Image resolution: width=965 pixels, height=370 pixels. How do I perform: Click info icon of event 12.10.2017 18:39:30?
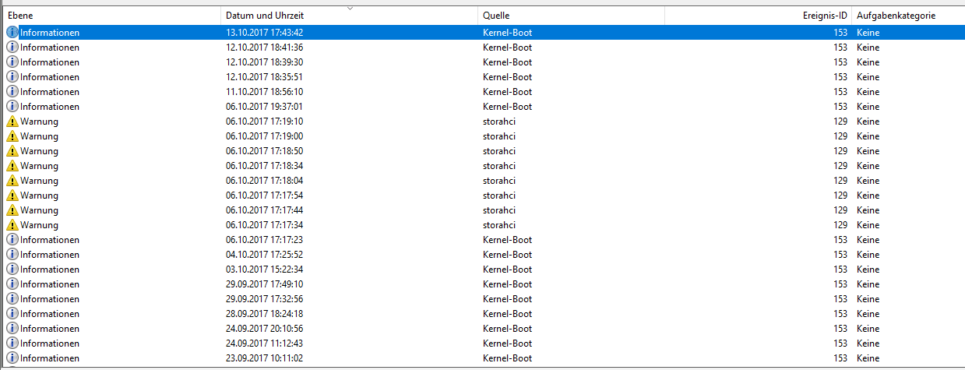[12, 62]
